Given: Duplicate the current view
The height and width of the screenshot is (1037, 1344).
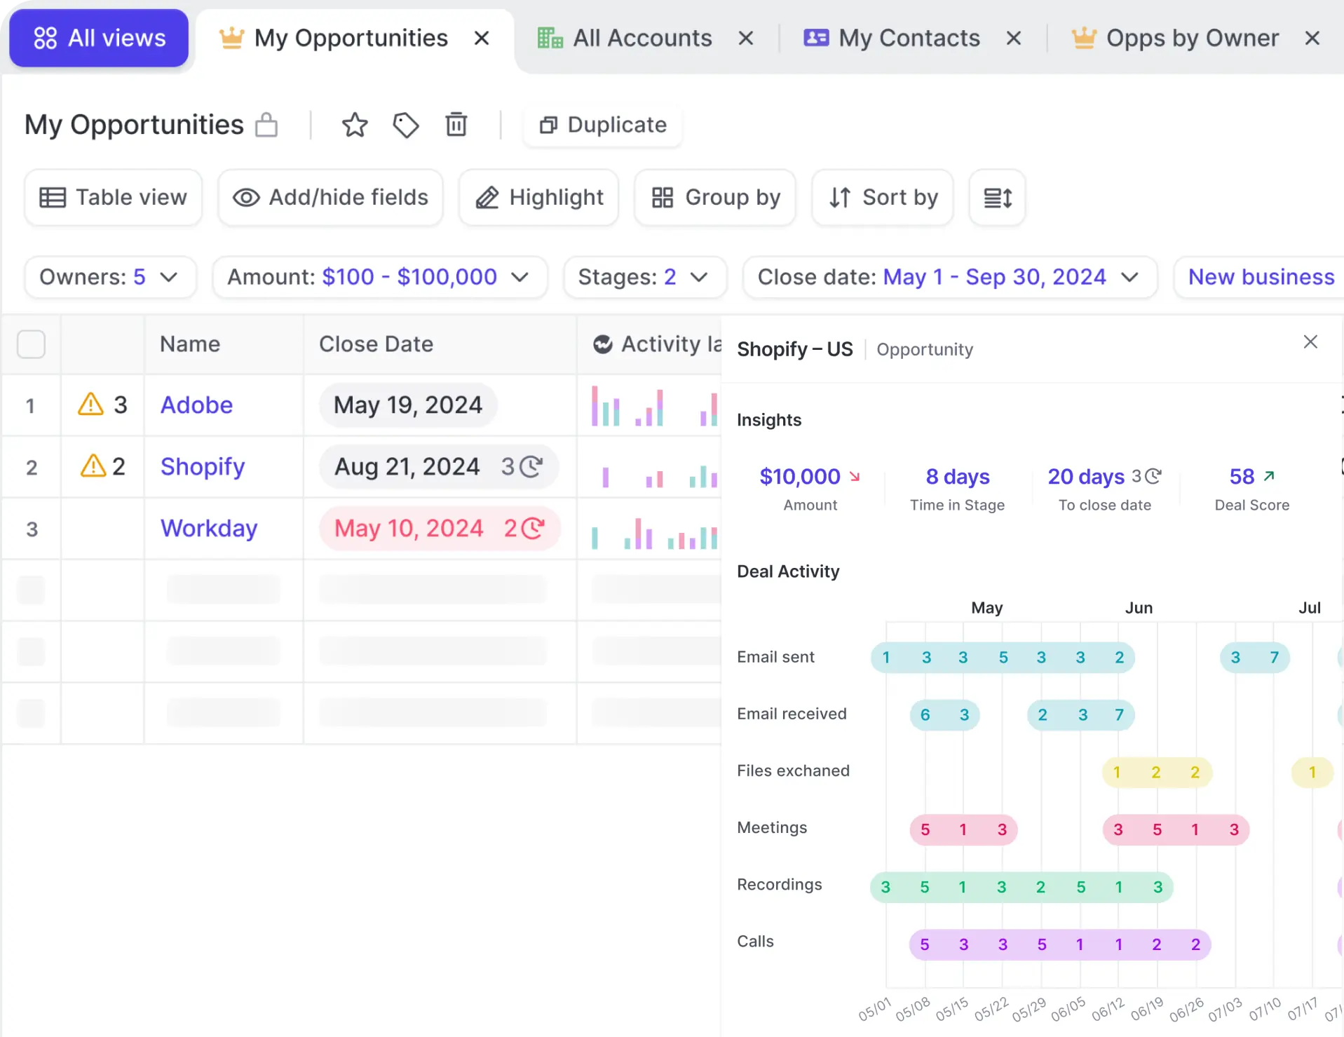Looking at the screenshot, I should [x=602, y=125].
